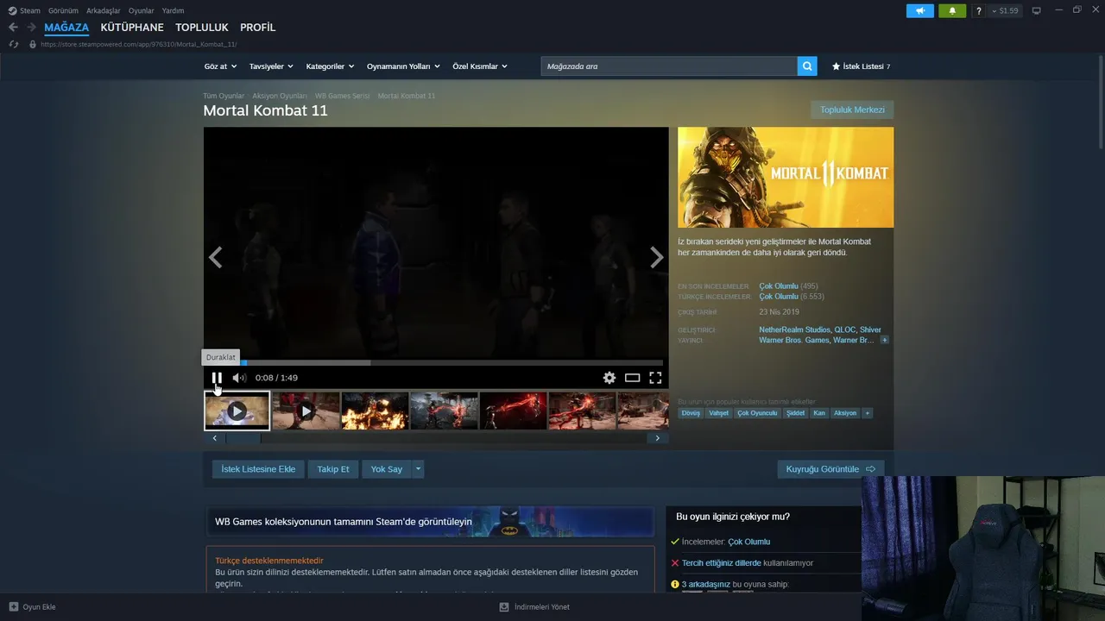Open Big Picture mode monitor icon
The height and width of the screenshot is (621, 1105).
1037,10
